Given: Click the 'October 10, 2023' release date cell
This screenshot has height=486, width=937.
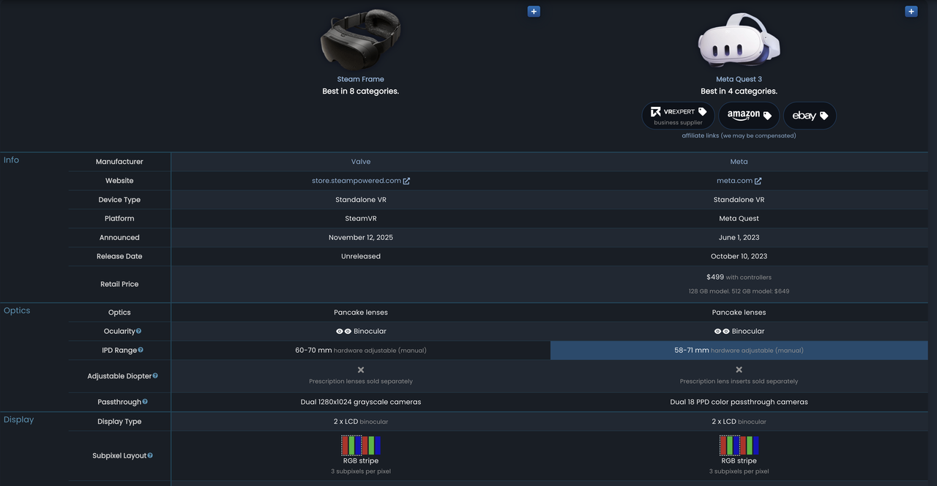Looking at the screenshot, I should 739,257.
